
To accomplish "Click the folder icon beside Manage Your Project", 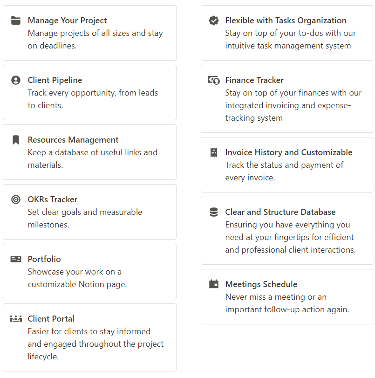I will (16, 21).
